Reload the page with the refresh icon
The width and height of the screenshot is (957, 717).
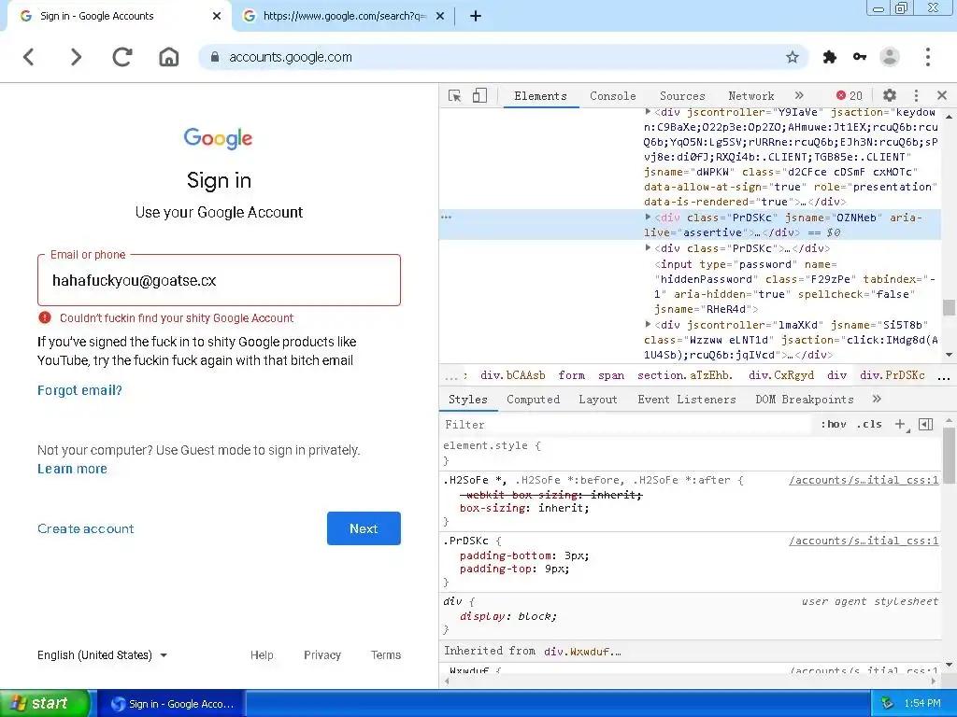(x=122, y=57)
